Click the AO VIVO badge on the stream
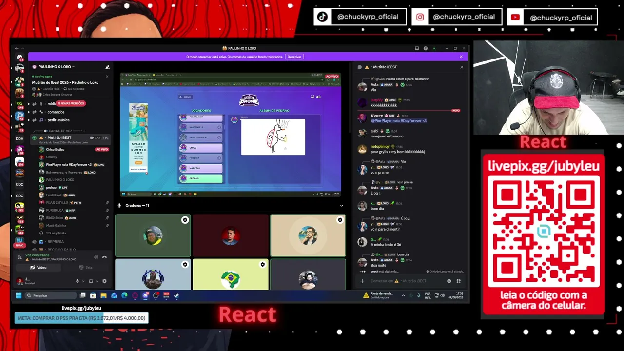624x351 pixels. coord(332,77)
